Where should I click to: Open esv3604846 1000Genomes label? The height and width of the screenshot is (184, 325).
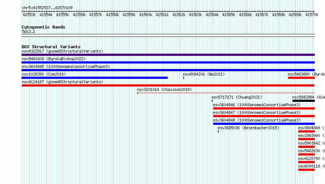point(257,105)
